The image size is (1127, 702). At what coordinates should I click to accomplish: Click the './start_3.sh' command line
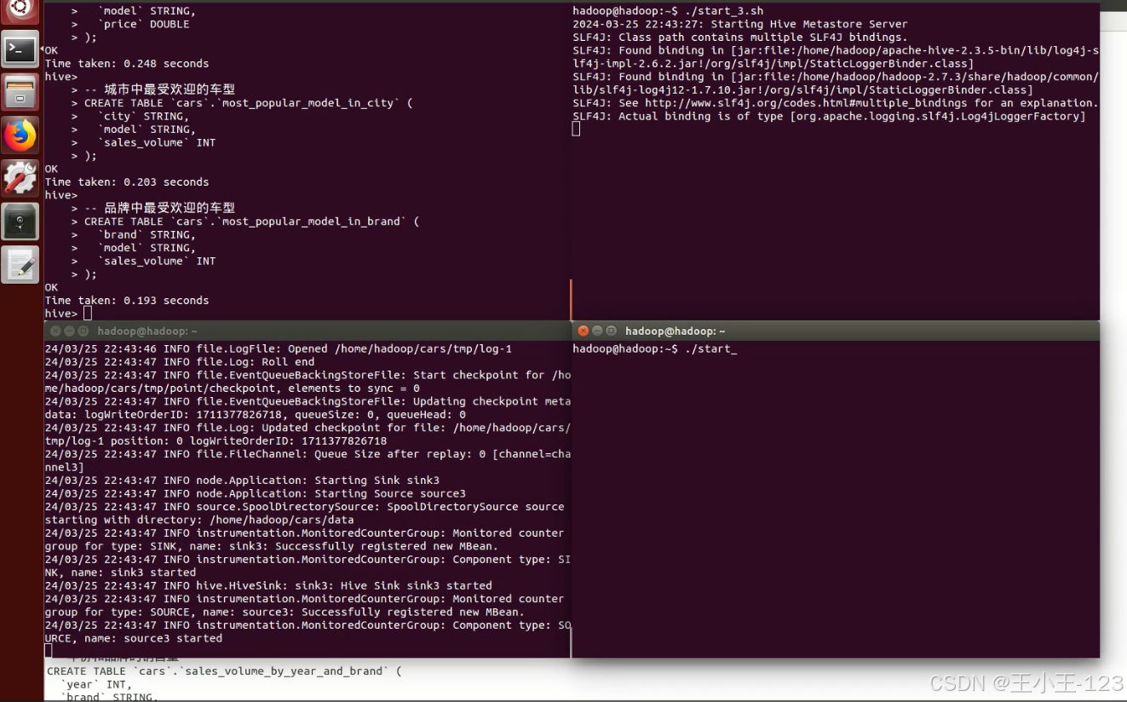(x=668, y=11)
